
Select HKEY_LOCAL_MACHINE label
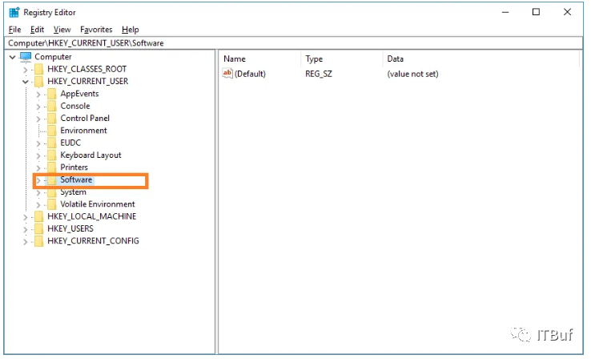[91, 216]
